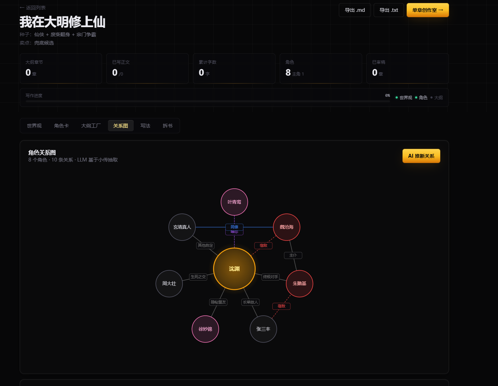The image size is (498, 386).
Task: Select the 终极对手 relationship label
Action: pos(271,277)
